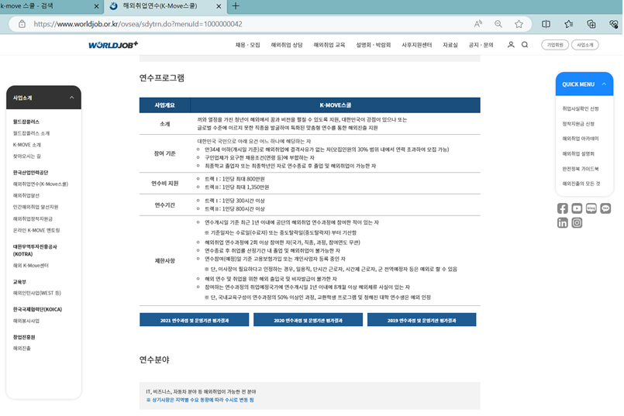Open 찾아오시는 길 sidebar link

(x=26, y=156)
